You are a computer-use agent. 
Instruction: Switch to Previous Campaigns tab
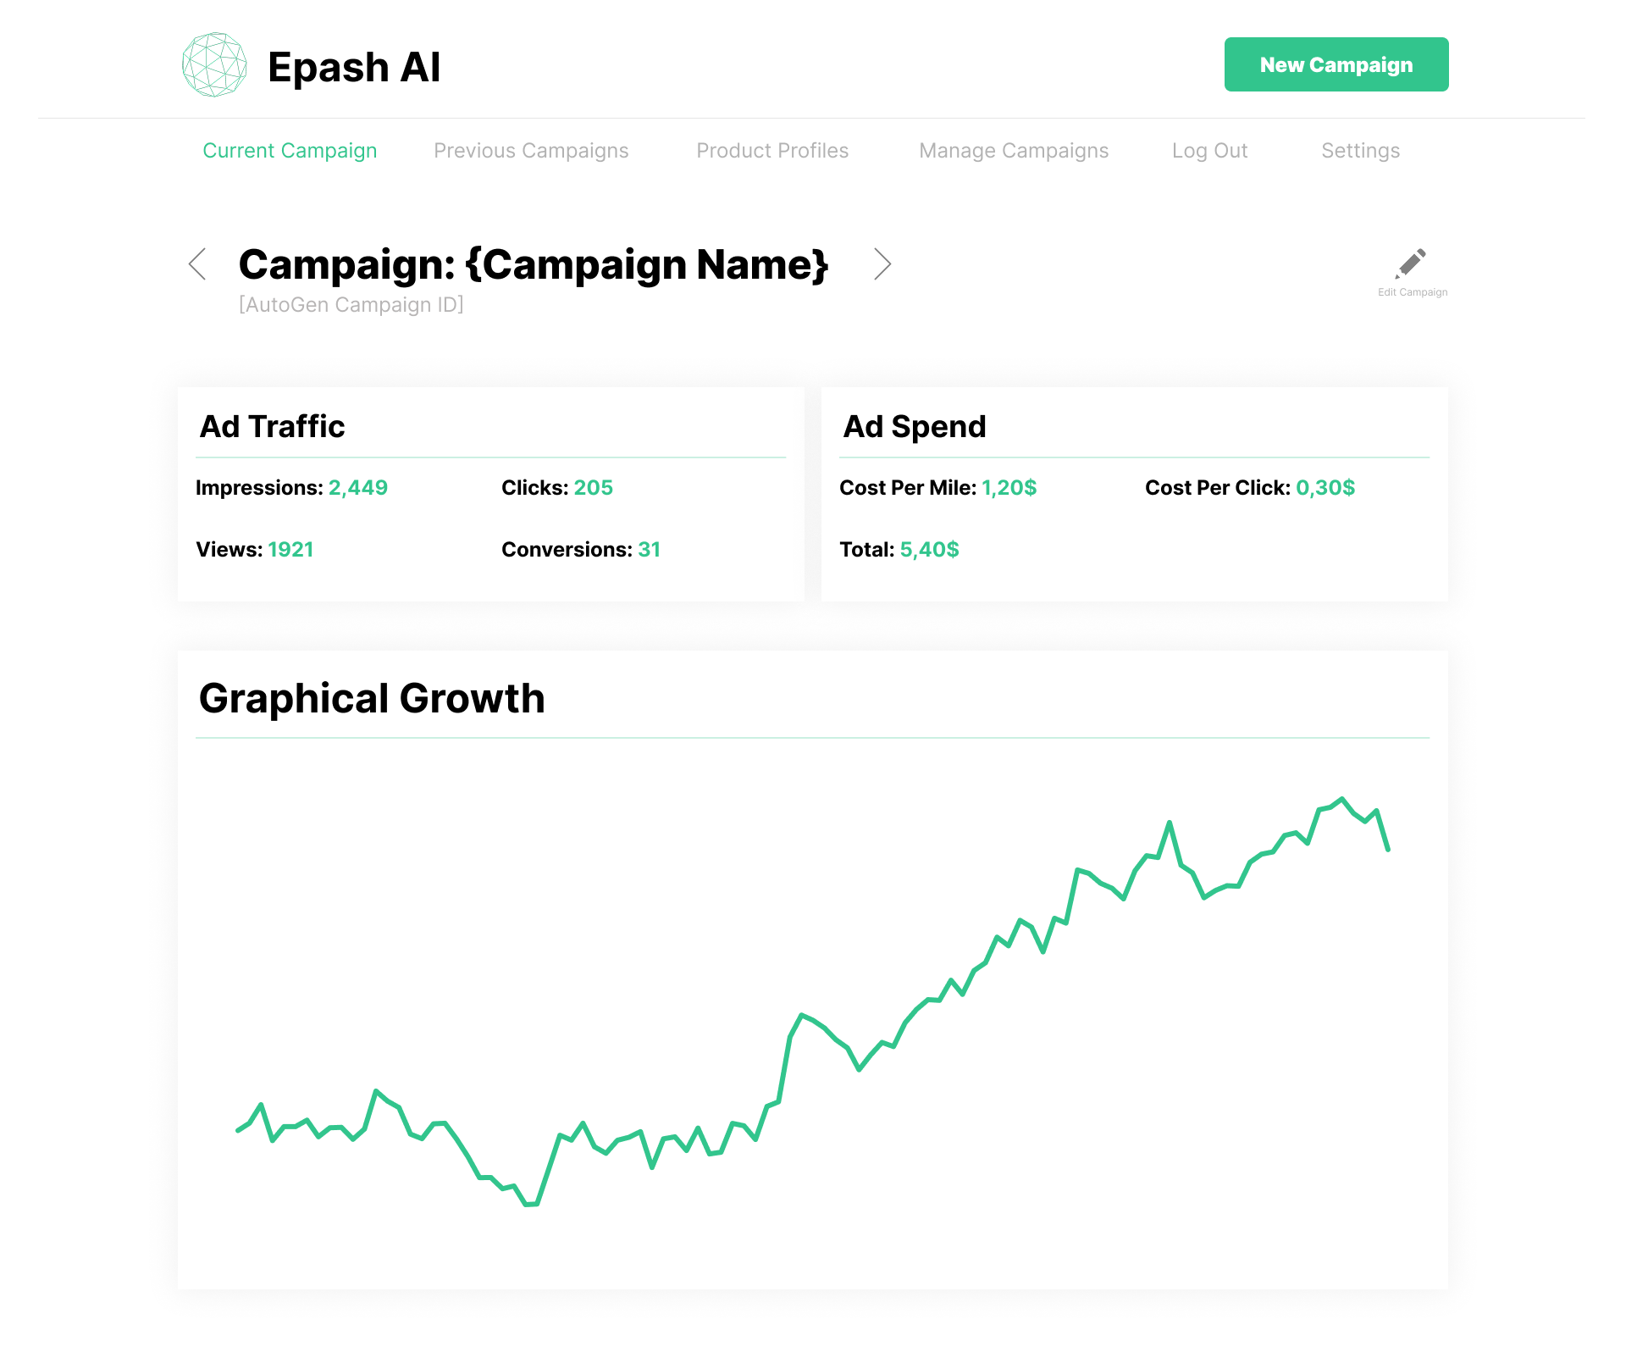[x=531, y=151]
